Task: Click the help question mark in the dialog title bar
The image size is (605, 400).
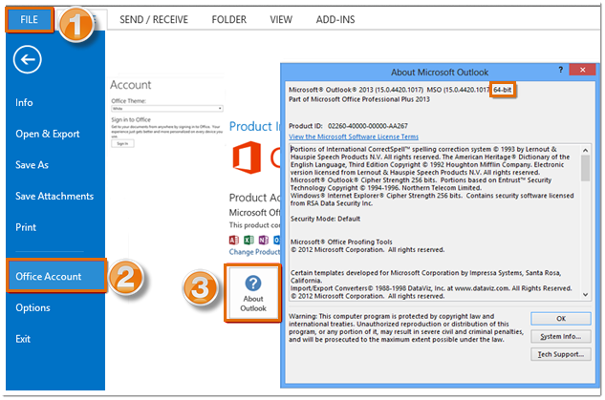Action: (561, 70)
